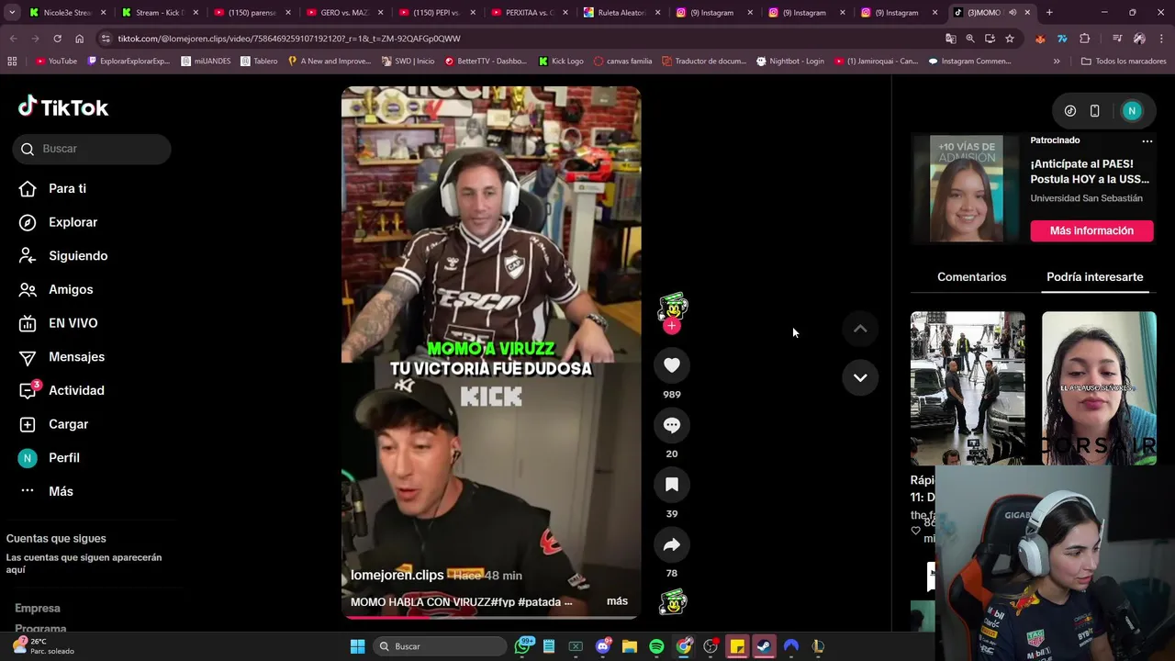This screenshot has width=1175, height=661.
Task: Go to previous video with up chevron
Action: coord(860,329)
